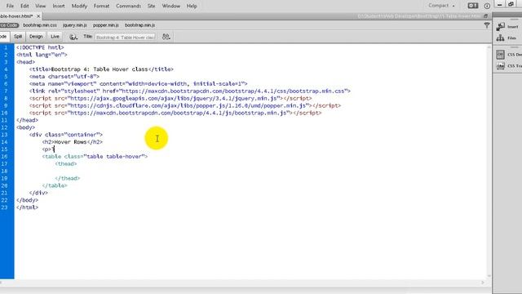
Task: Open the Help menu
Action: click(x=192, y=6)
